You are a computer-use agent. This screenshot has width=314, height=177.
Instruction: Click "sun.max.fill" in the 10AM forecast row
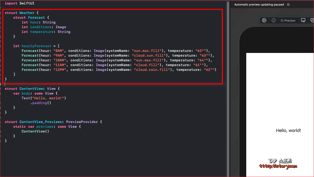[x=149, y=60]
